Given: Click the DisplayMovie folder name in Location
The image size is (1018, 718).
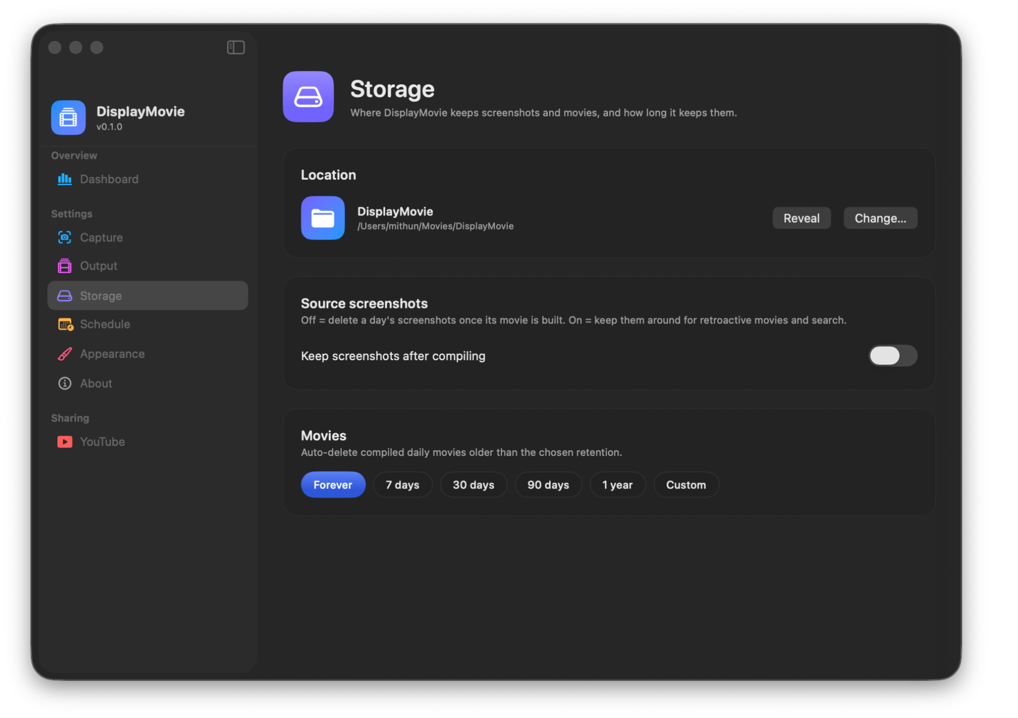Looking at the screenshot, I should pyautogui.click(x=395, y=211).
